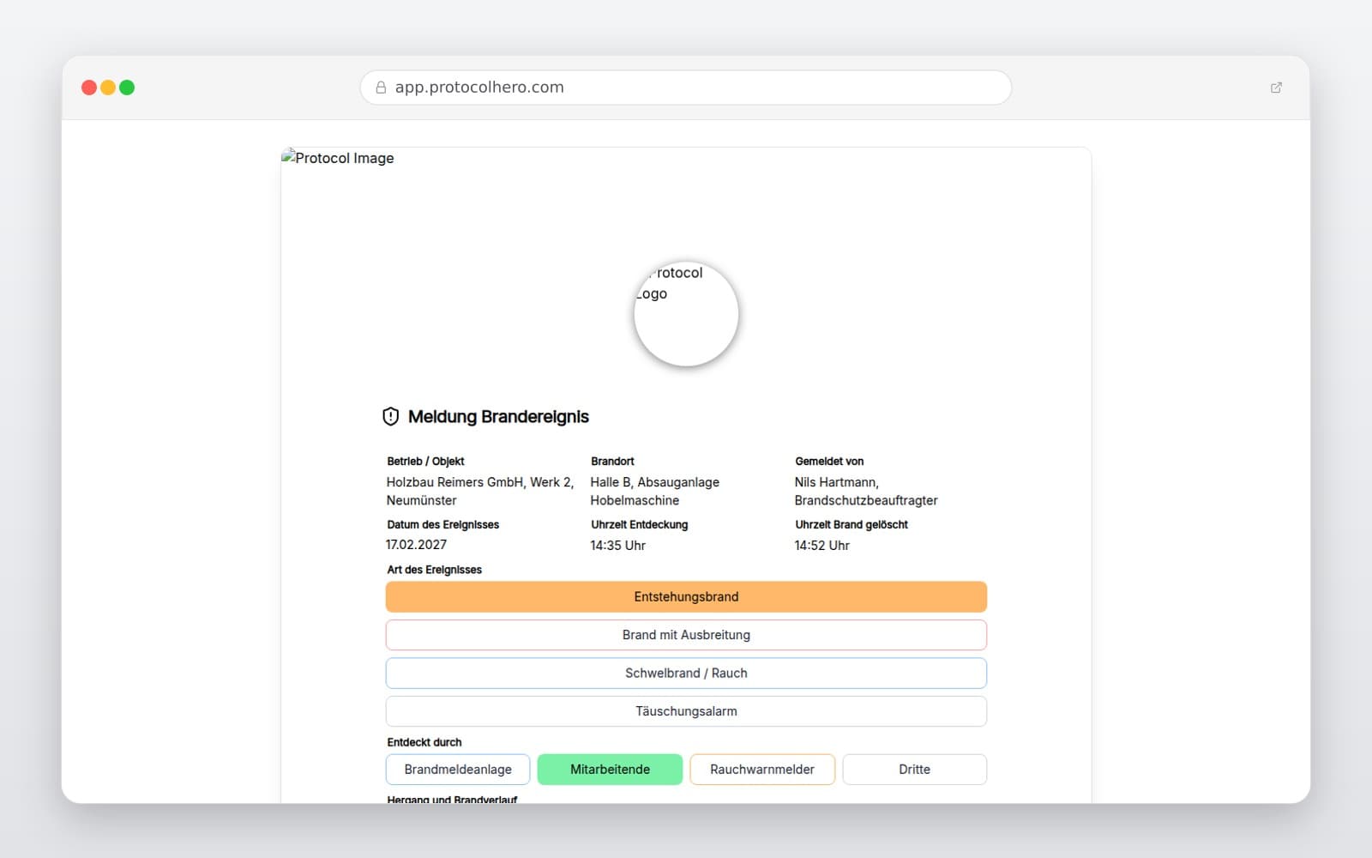Select the Entstehungsbrand event type
Viewport: 1372px width, 858px height.
(686, 597)
